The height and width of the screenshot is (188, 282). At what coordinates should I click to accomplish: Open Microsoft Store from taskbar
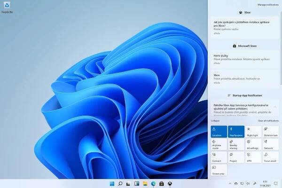pyautogui.click(x=161, y=183)
